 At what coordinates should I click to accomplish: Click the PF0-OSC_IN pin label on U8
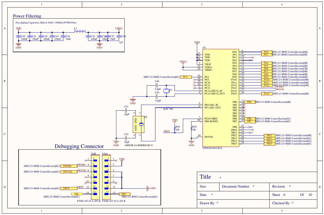click(211, 105)
